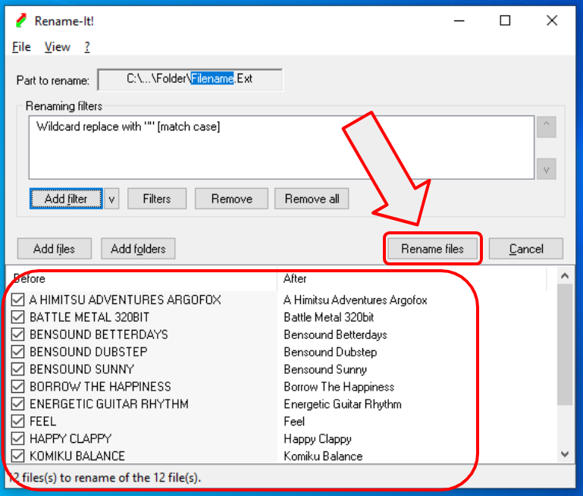Click the Before column header
The width and height of the screenshot is (583, 496).
[141, 278]
